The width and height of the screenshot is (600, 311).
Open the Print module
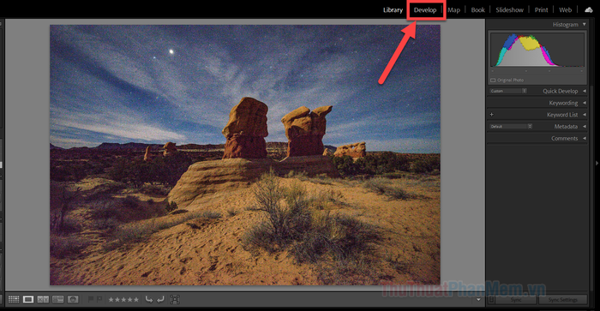click(x=541, y=10)
